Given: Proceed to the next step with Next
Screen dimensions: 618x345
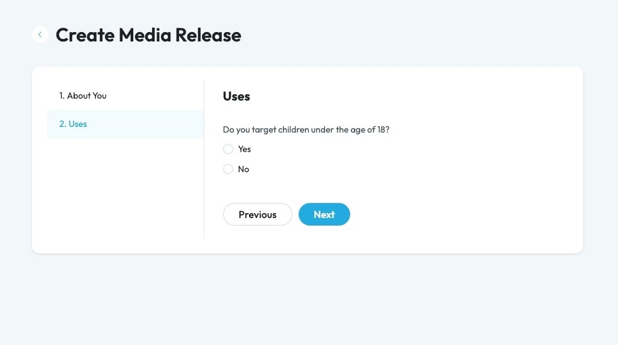Looking at the screenshot, I should pos(324,214).
